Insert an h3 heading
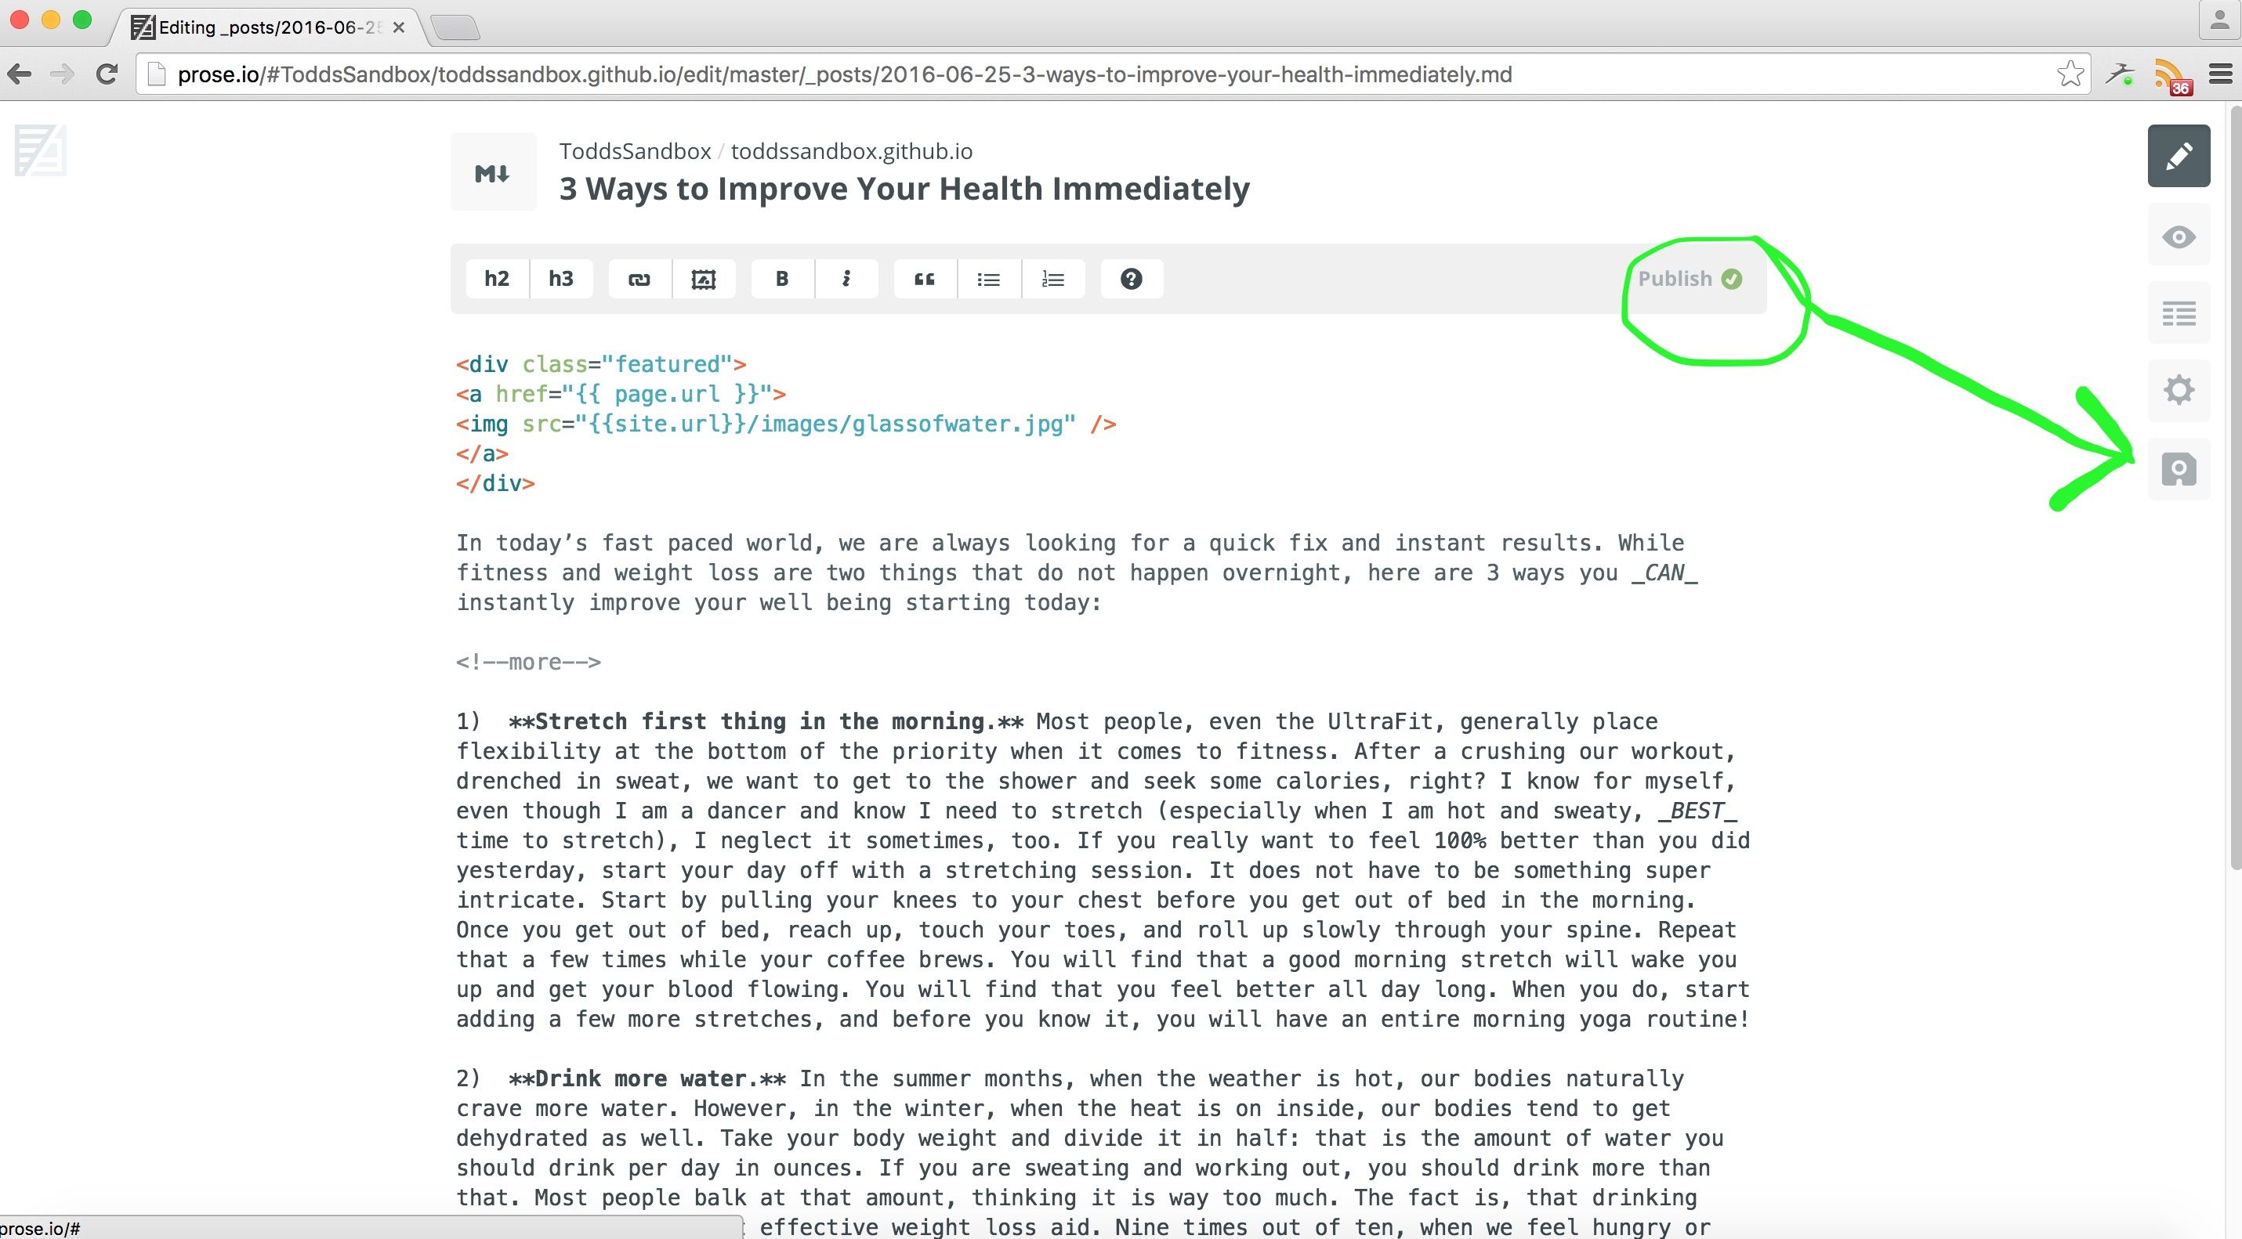The width and height of the screenshot is (2242, 1239). pyautogui.click(x=561, y=279)
